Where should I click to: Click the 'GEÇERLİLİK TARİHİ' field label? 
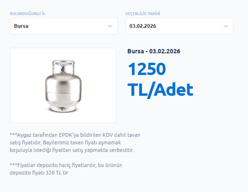(x=143, y=14)
